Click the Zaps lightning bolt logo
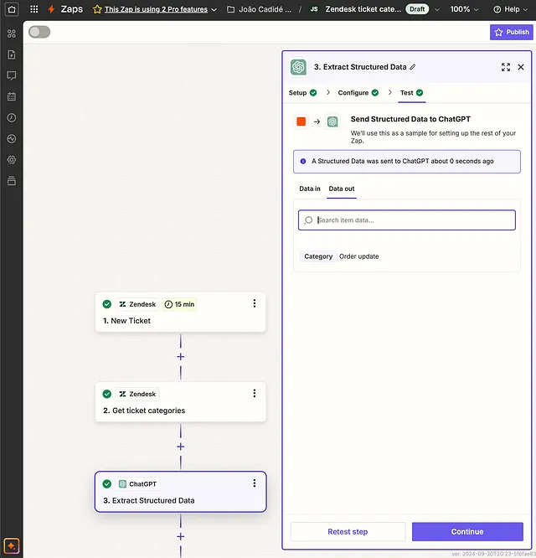 pos(51,9)
